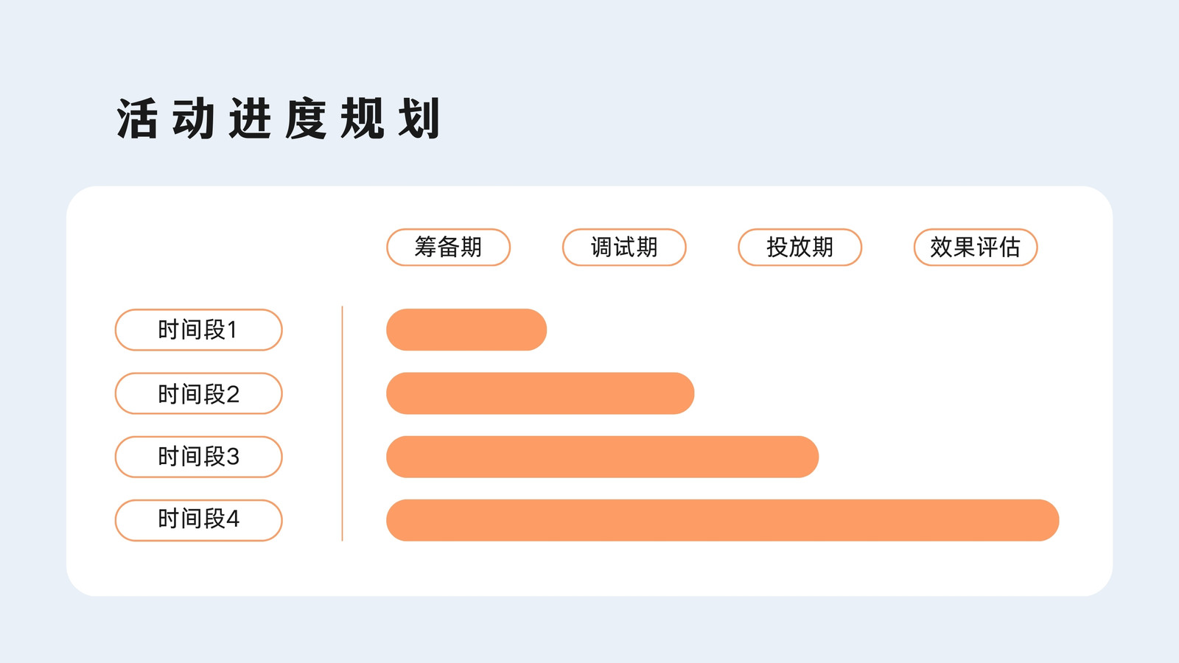Click the character 估 in 效果评估 label
The width and height of the screenshot is (1179, 663).
1010,247
